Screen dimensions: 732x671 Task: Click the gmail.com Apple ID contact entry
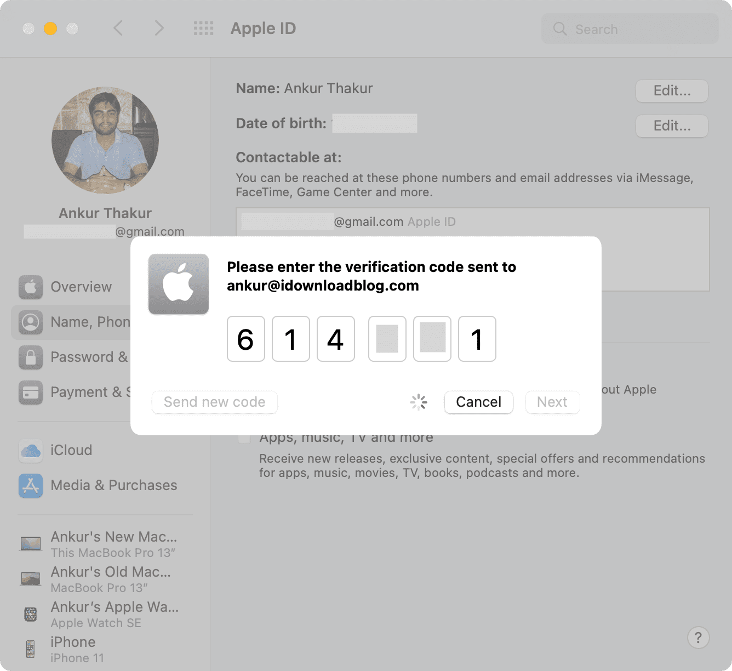point(348,221)
